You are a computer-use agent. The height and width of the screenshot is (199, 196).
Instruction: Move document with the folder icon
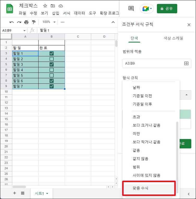click(x=53, y=6)
